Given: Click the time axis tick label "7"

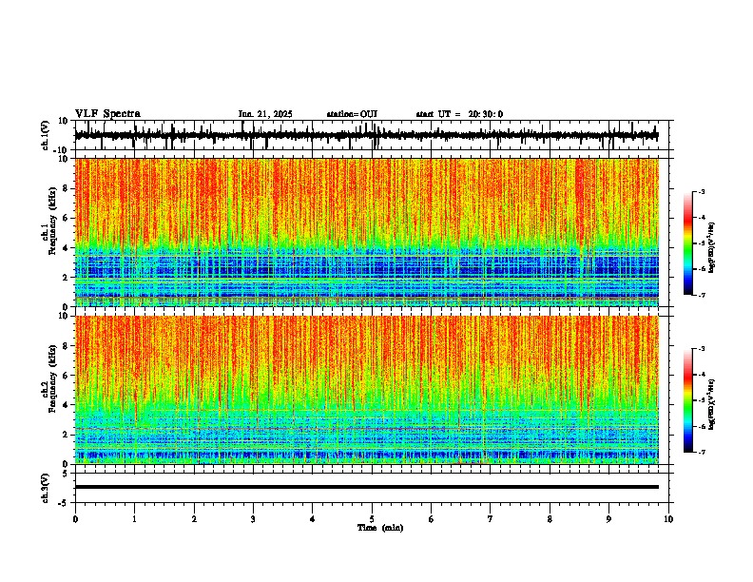Looking at the screenshot, I should (491, 519).
